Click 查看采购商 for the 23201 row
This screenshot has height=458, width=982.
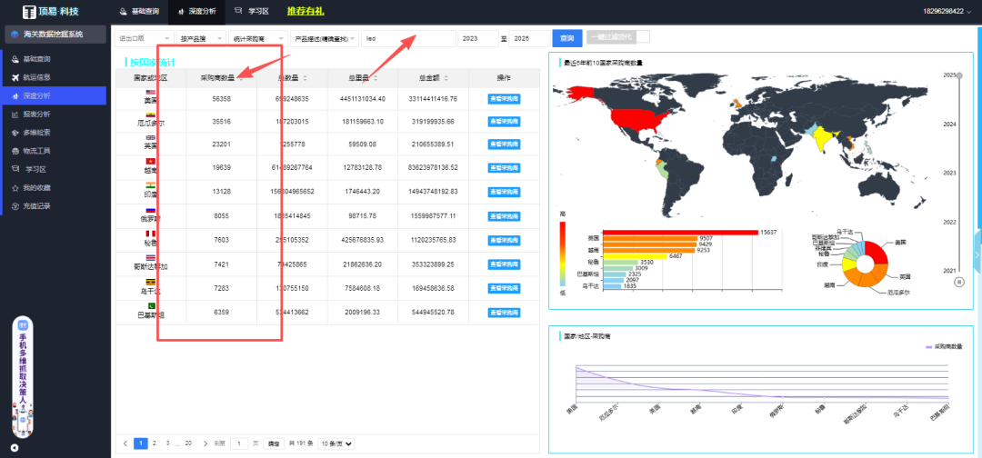(x=504, y=144)
